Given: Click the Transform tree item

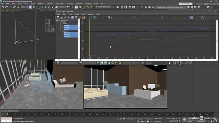Looking at the screenshot, I should [64, 22].
